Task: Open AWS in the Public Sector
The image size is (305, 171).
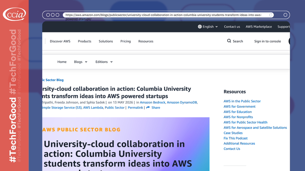Action: point(242,101)
